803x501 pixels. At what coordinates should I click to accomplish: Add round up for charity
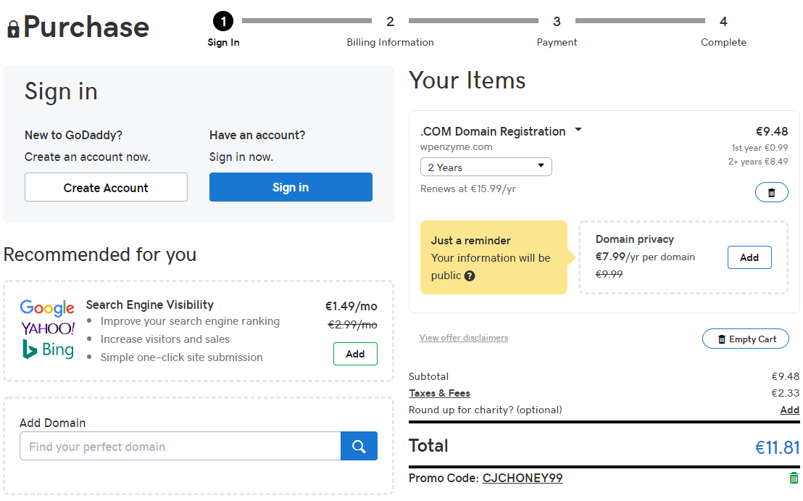point(790,410)
